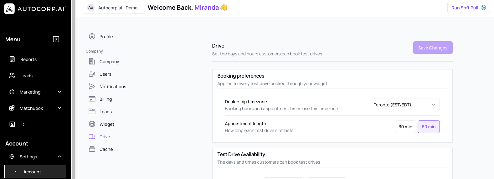Expand the MatchBook submenu chevron
The image size is (494, 179).
(59, 108)
